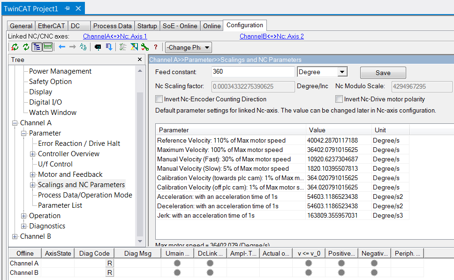
Task: Collapse the Parameter tree node
Action: click(24, 134)
